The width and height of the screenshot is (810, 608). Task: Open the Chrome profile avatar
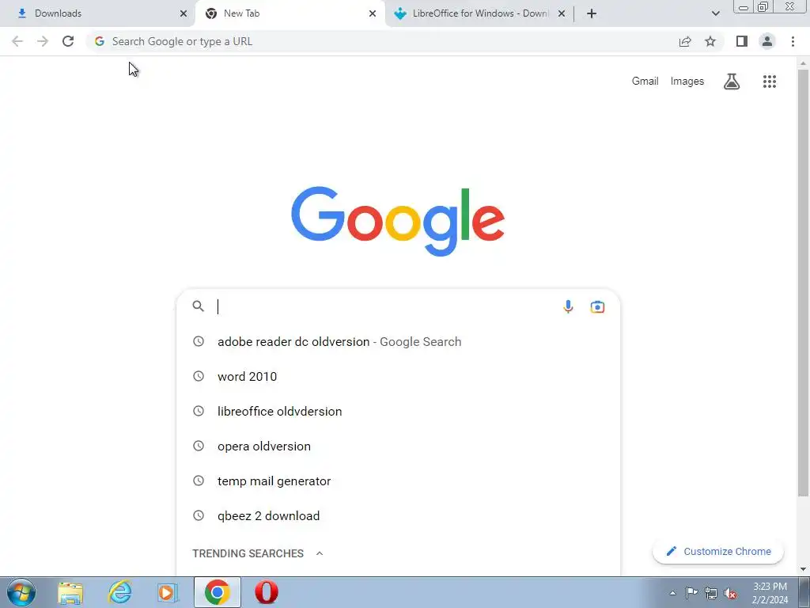767,41
